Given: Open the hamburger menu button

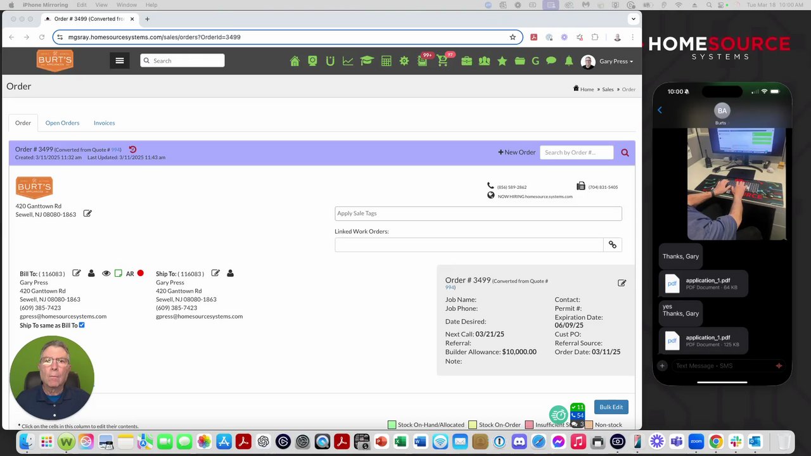Looking at the screenshot, I should pos(120,61).
